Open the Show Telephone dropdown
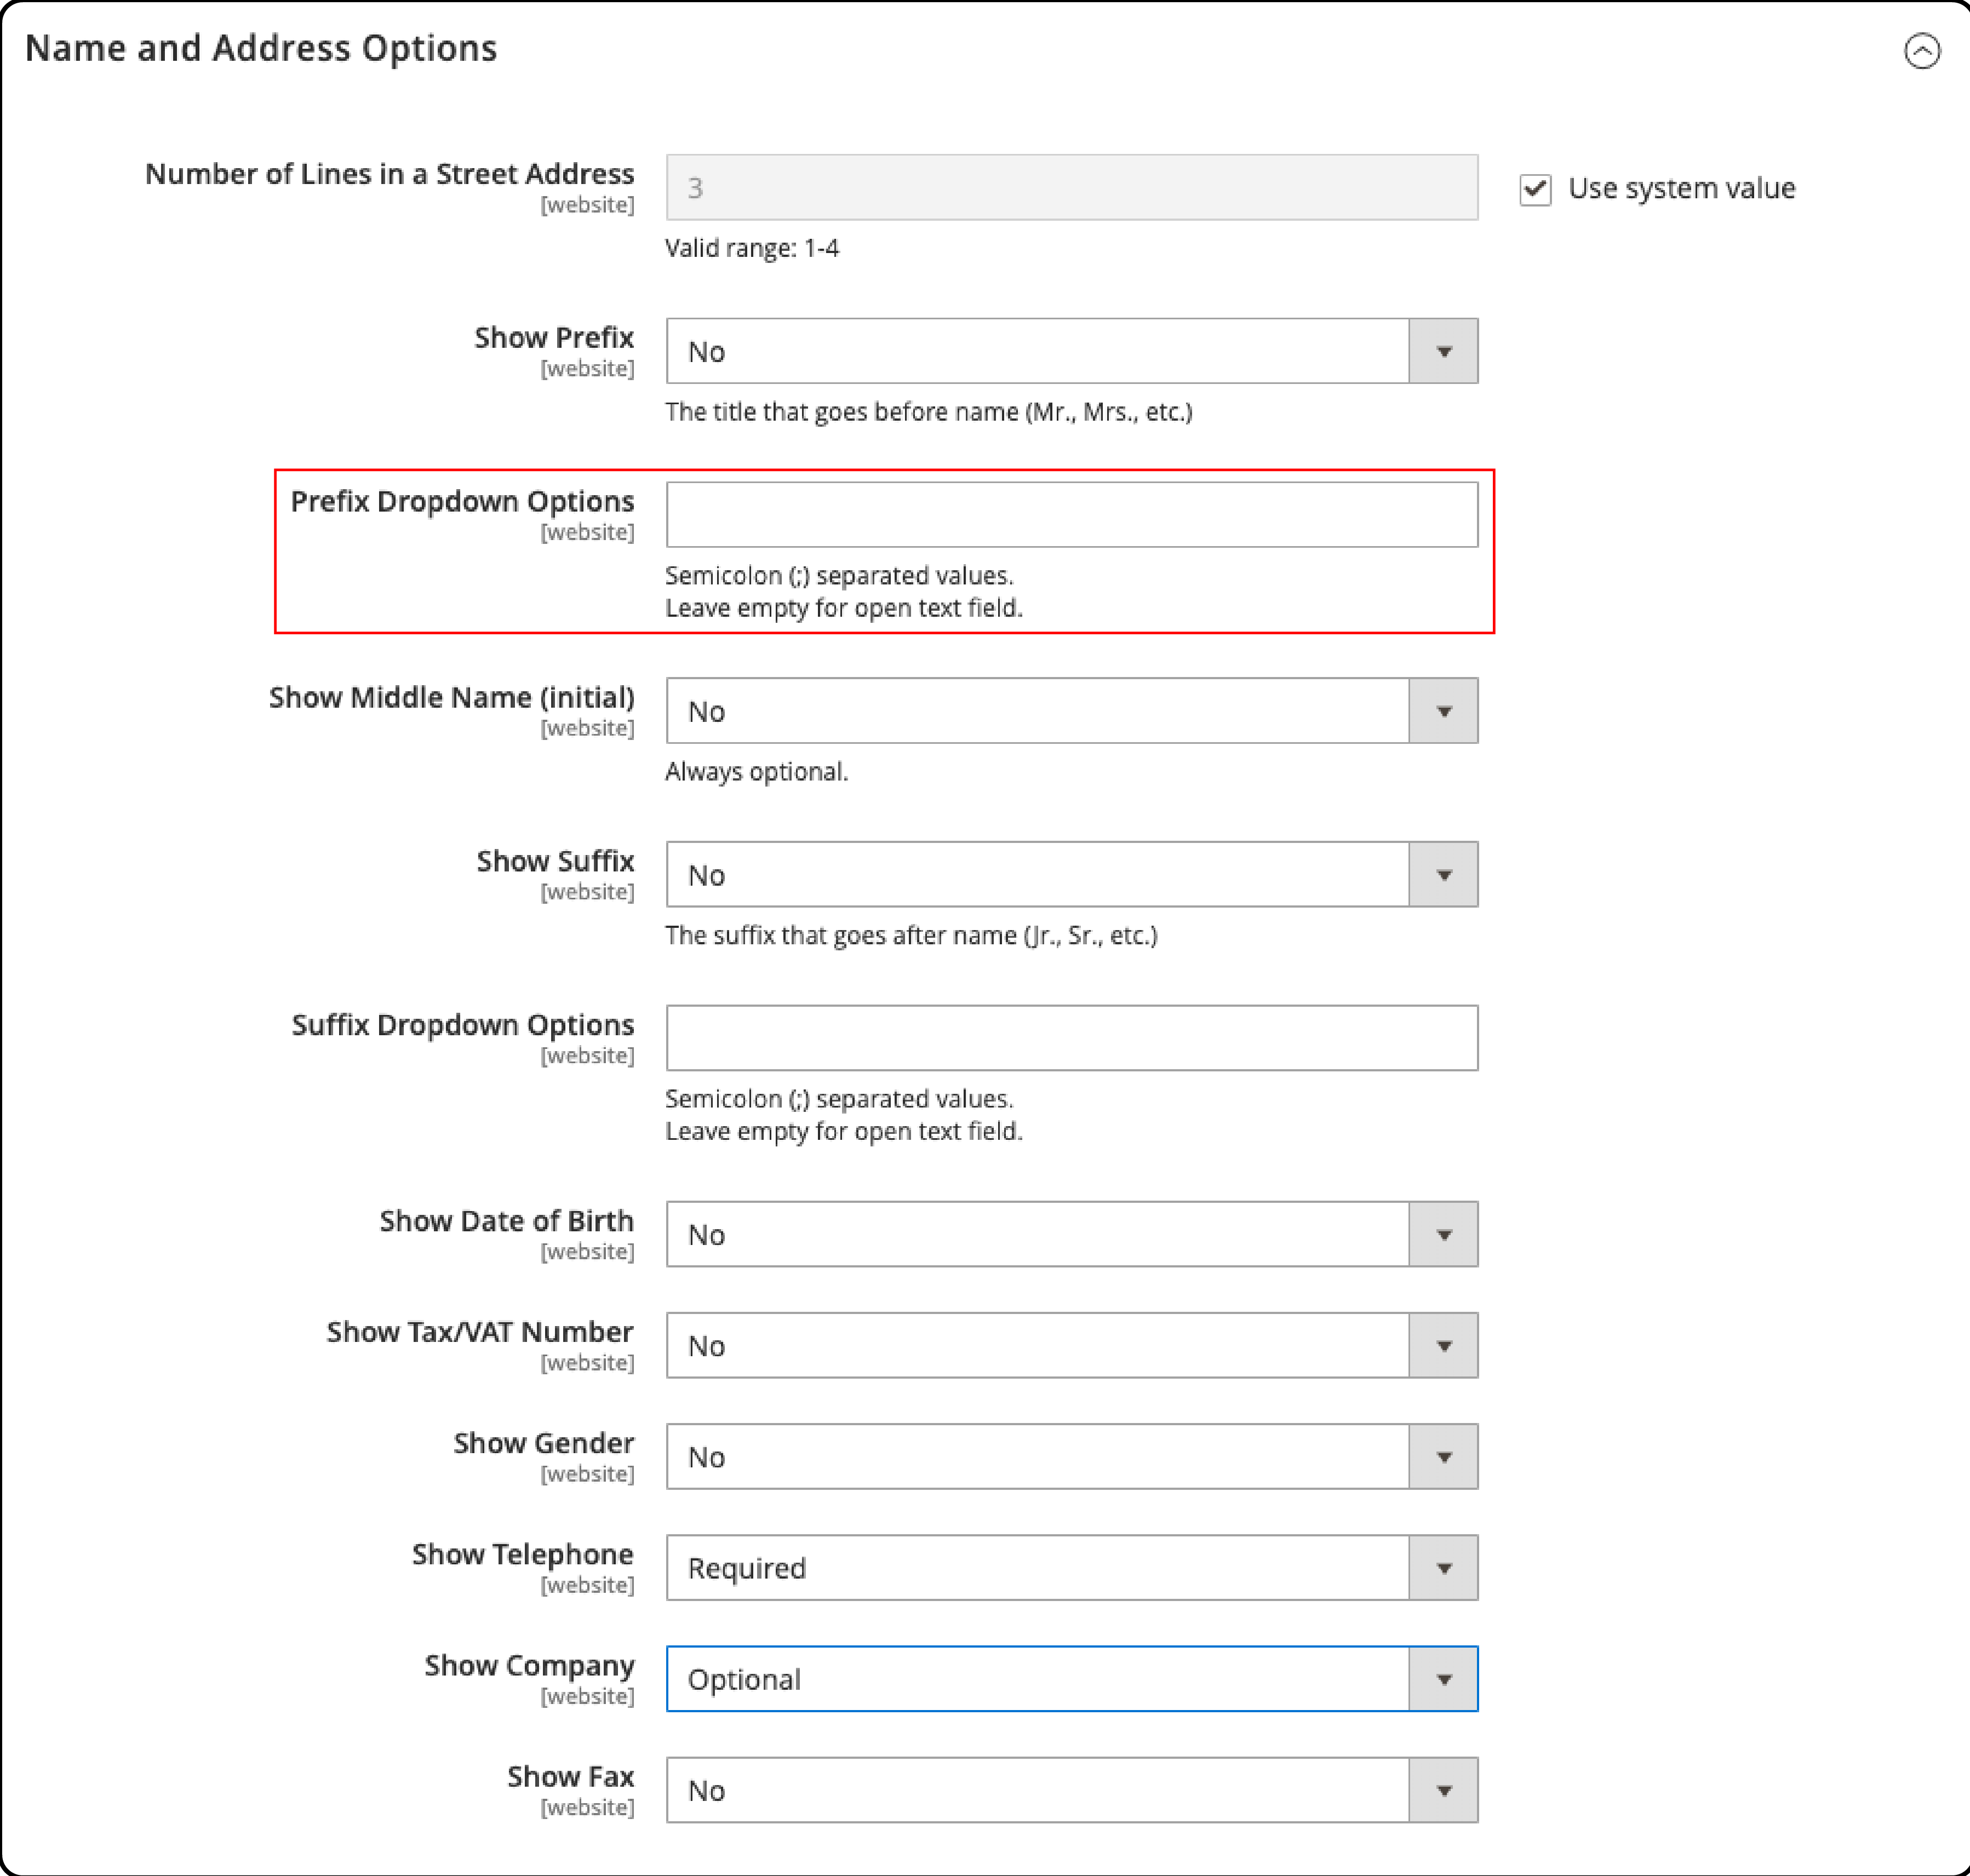Screen dimensions: 1970x1876 1072,1567
